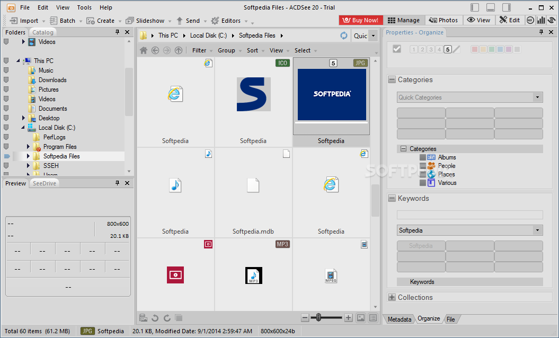Expand the Program Files folder

click(28, 147)
